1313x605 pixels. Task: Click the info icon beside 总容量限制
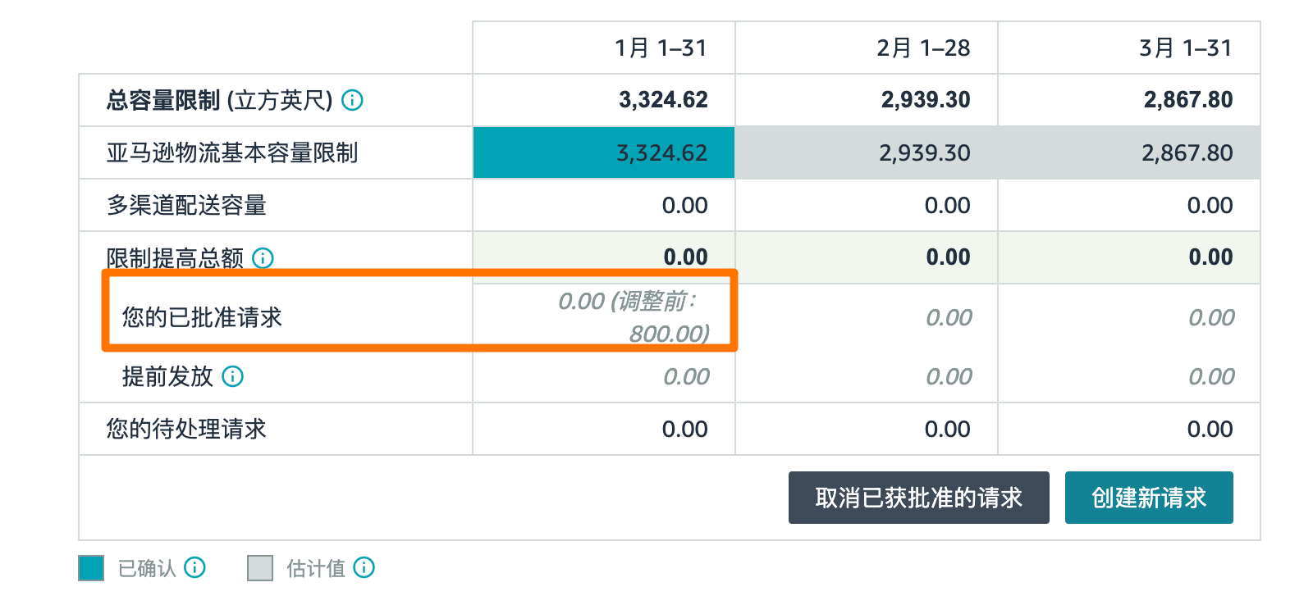[x=352, y=100]
